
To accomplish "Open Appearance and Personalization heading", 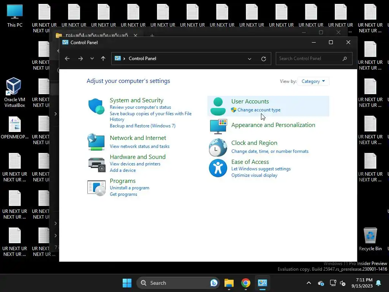I will coord(273,125).
